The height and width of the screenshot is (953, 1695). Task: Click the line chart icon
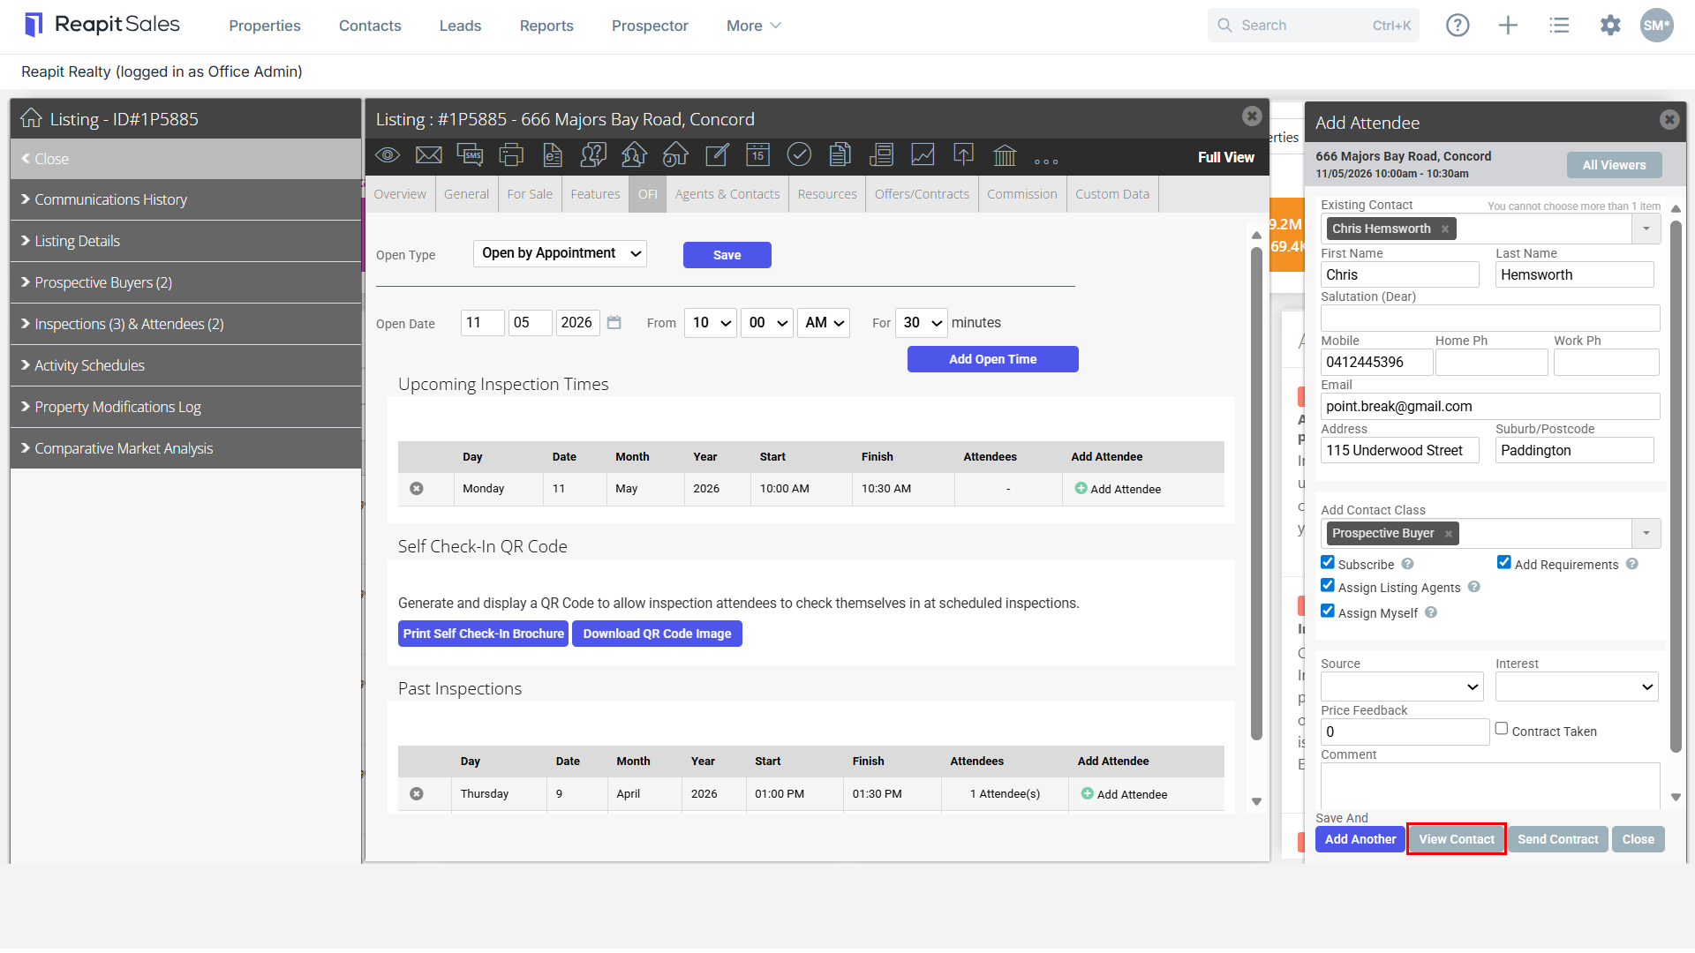(x=923, y=155)
